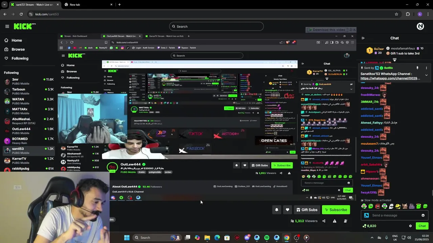This screenshot has width=433, height=243.
Task: Open the BO7AMED channel in Following
Action: pos(28,141)
